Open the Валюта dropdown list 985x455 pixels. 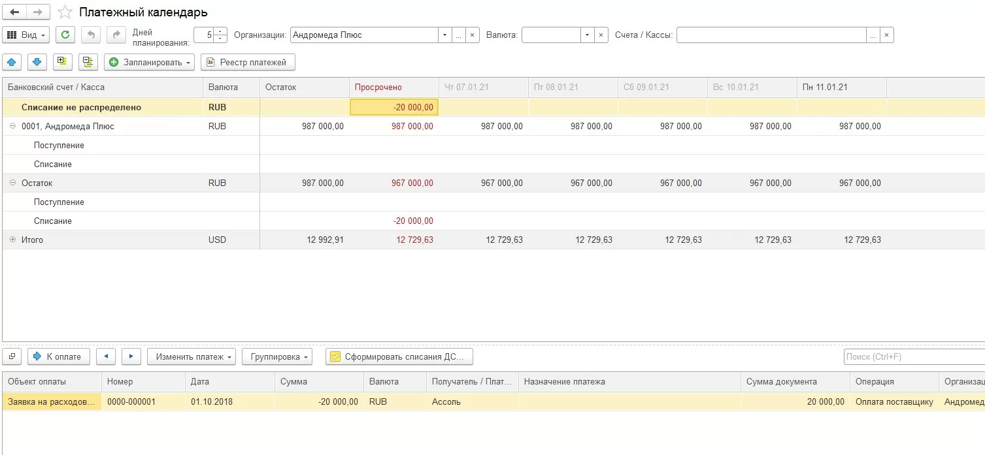tap(587, 35)
